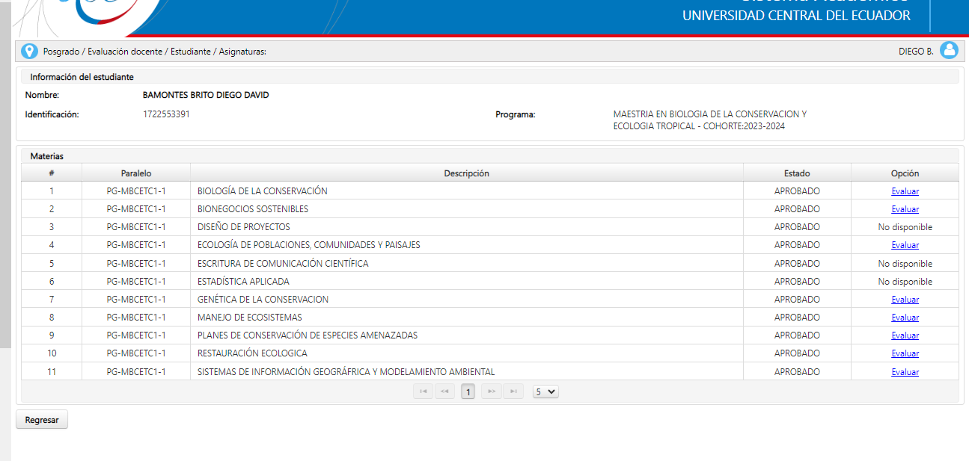Open rows-per-page dropdown showing 5
Image resolution: width=969 pixels, height=461 pixels.
545,392
